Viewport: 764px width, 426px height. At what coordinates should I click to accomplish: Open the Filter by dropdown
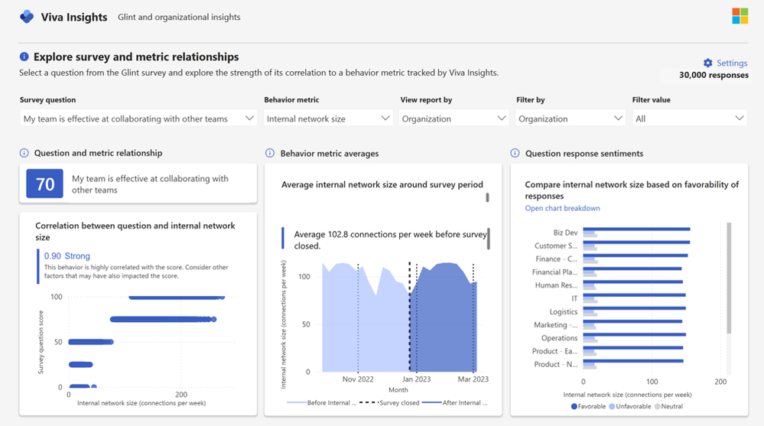(570, 119)
